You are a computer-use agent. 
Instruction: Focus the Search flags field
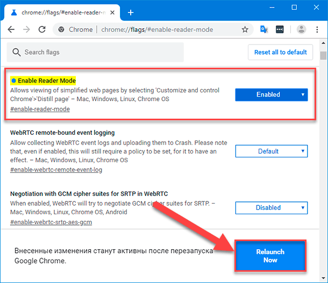tap(95, 52)
